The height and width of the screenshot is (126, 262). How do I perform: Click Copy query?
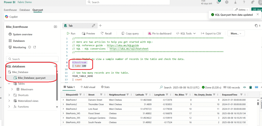tap(130, 33)
